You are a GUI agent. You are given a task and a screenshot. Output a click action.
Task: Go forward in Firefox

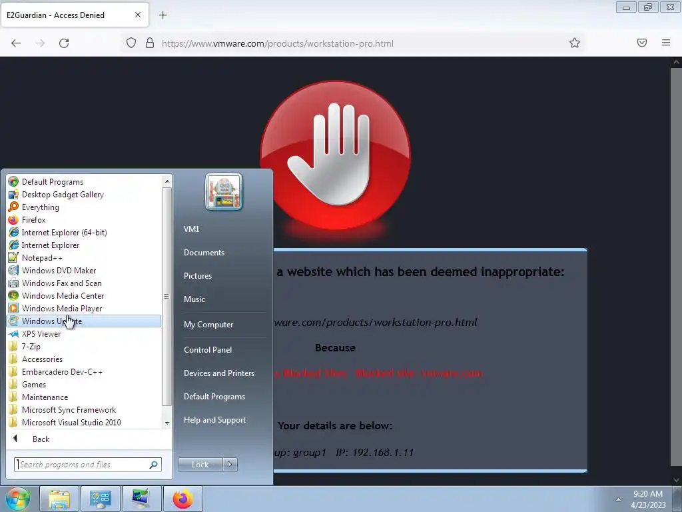coord(40,43)
